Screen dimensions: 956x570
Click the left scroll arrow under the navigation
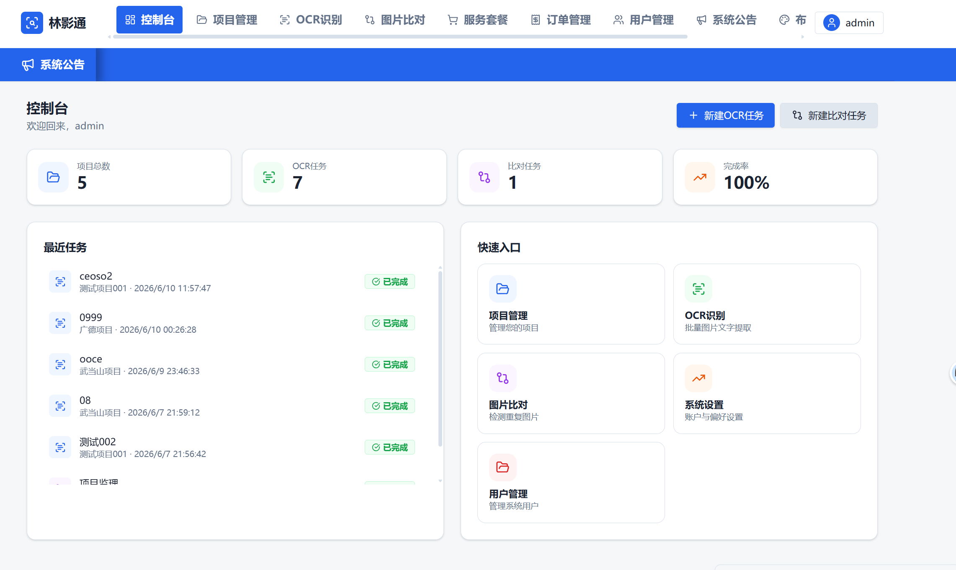coord(109,37)
